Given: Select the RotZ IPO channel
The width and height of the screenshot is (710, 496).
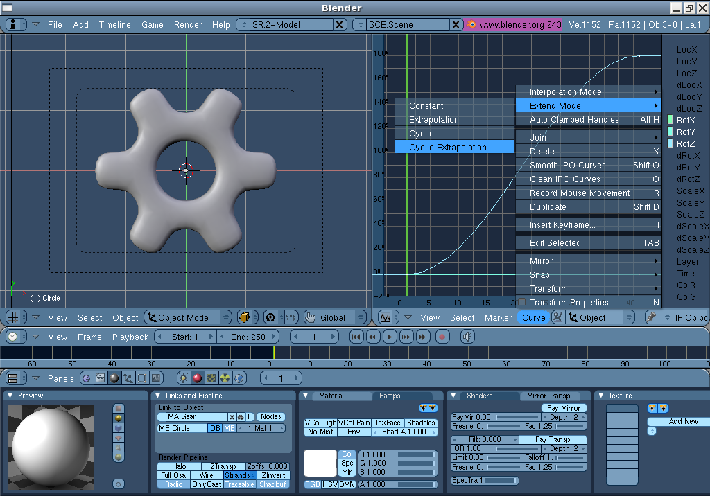Looking at the screenshot, I should (x=686, y=143).
